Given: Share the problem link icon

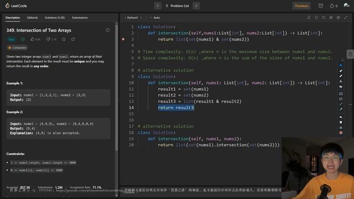Looking at the screenshot, I should pyautogui.click(x=73, y=39).
